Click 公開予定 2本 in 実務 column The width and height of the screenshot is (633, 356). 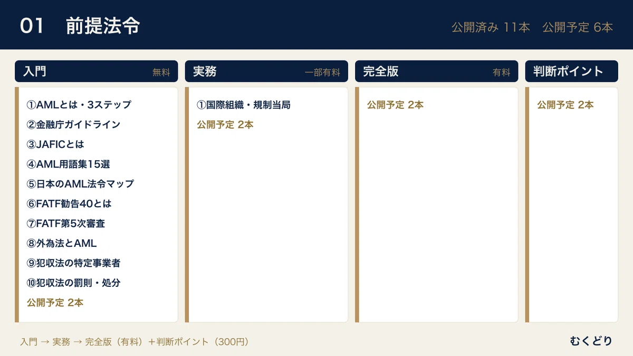(225, 124)
